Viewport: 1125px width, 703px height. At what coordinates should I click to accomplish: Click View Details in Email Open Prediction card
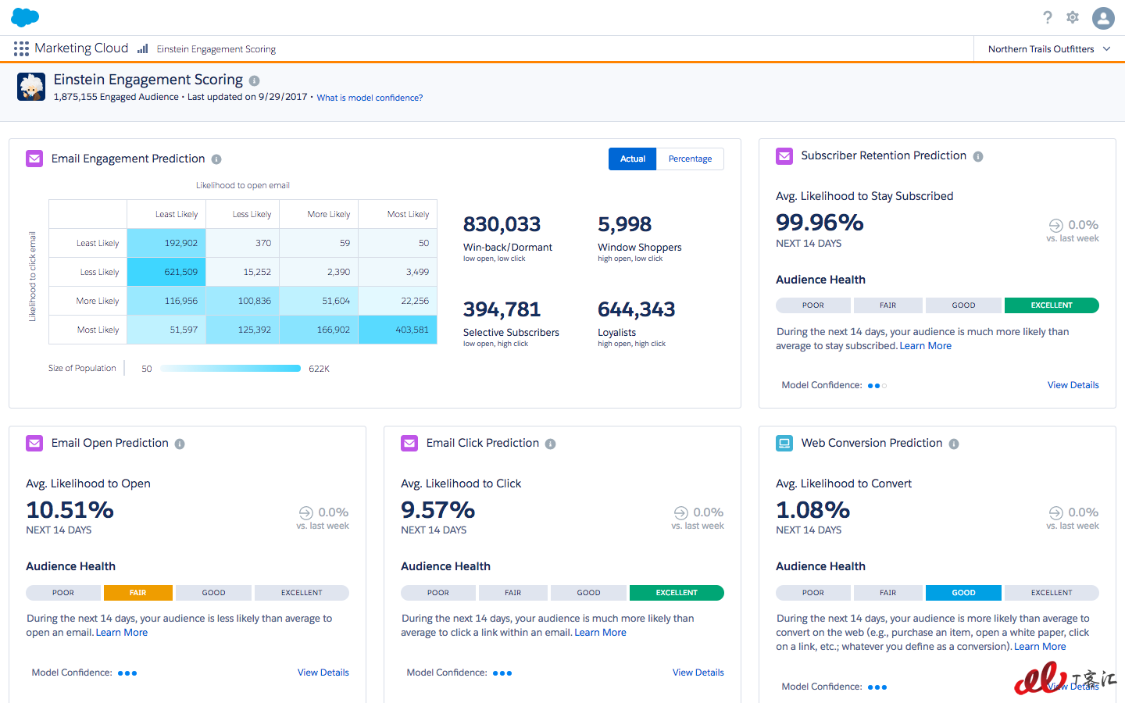coord(323,673)
